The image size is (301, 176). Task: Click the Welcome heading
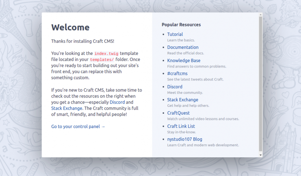pyautogui.click(x=70, y=28)
